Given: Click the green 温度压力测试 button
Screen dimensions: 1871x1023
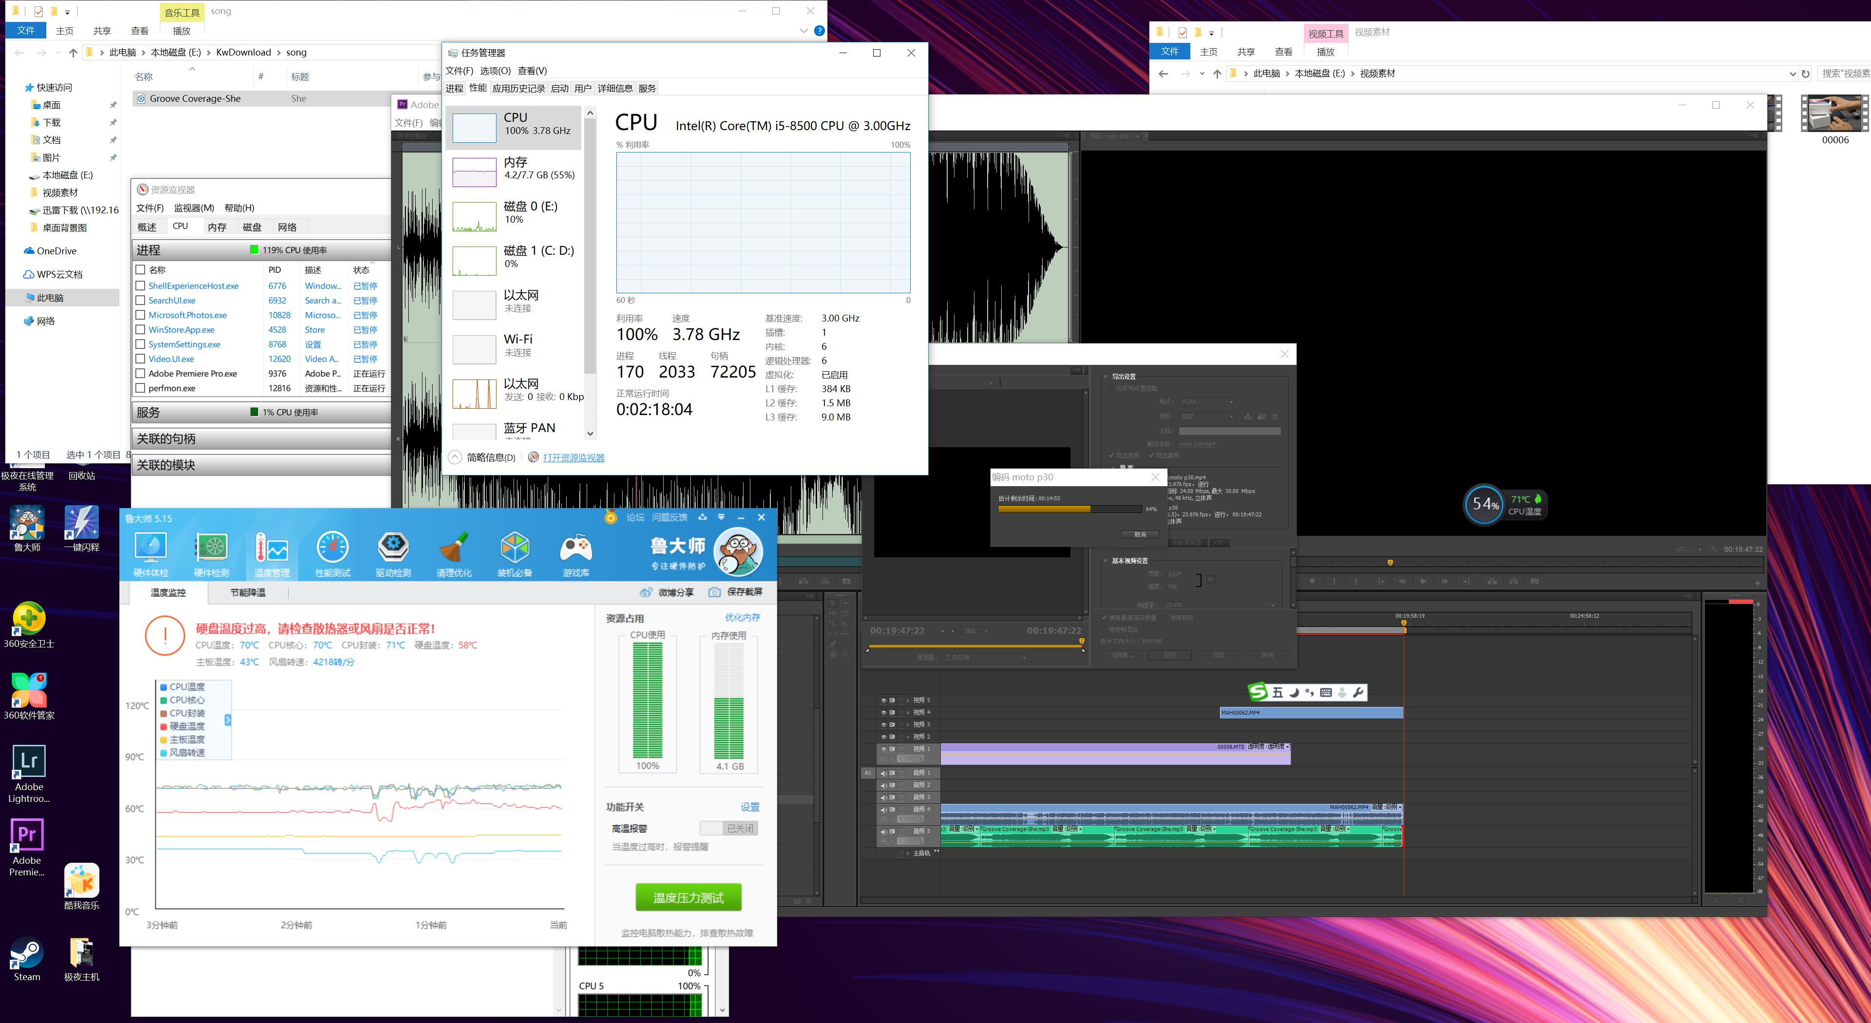Looking at the screenshot, I should click(688, 897).
